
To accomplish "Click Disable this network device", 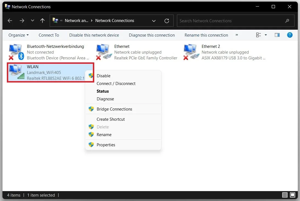I will coord(94,35).
